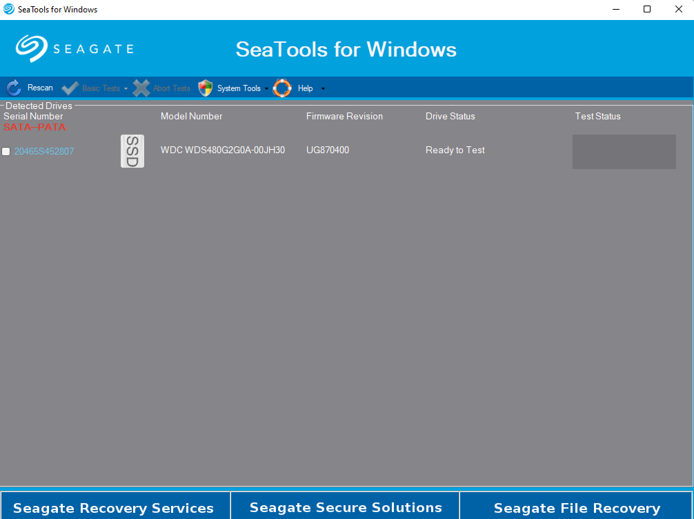Screen dimensions: 694x519
Task: Open Seagate Recovery Services button
Action: pos(115,505)
